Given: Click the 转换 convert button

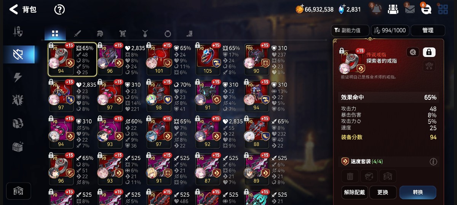Looking at the screenshot, I should 418,192.
